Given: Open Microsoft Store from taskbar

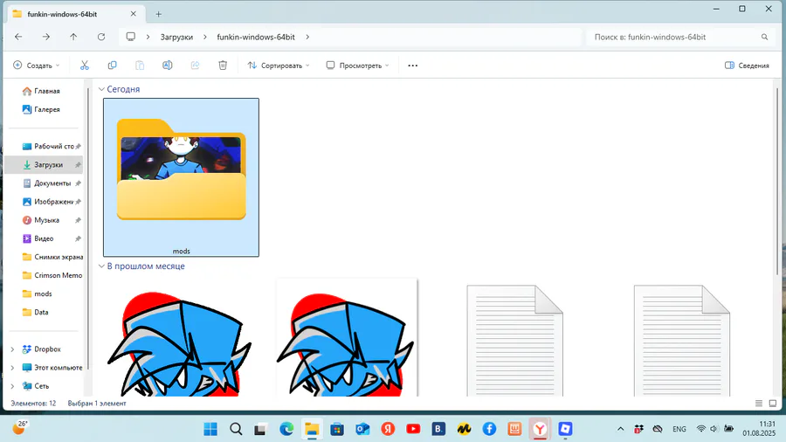Looking at the screenshot, I should tap(337, 429).
